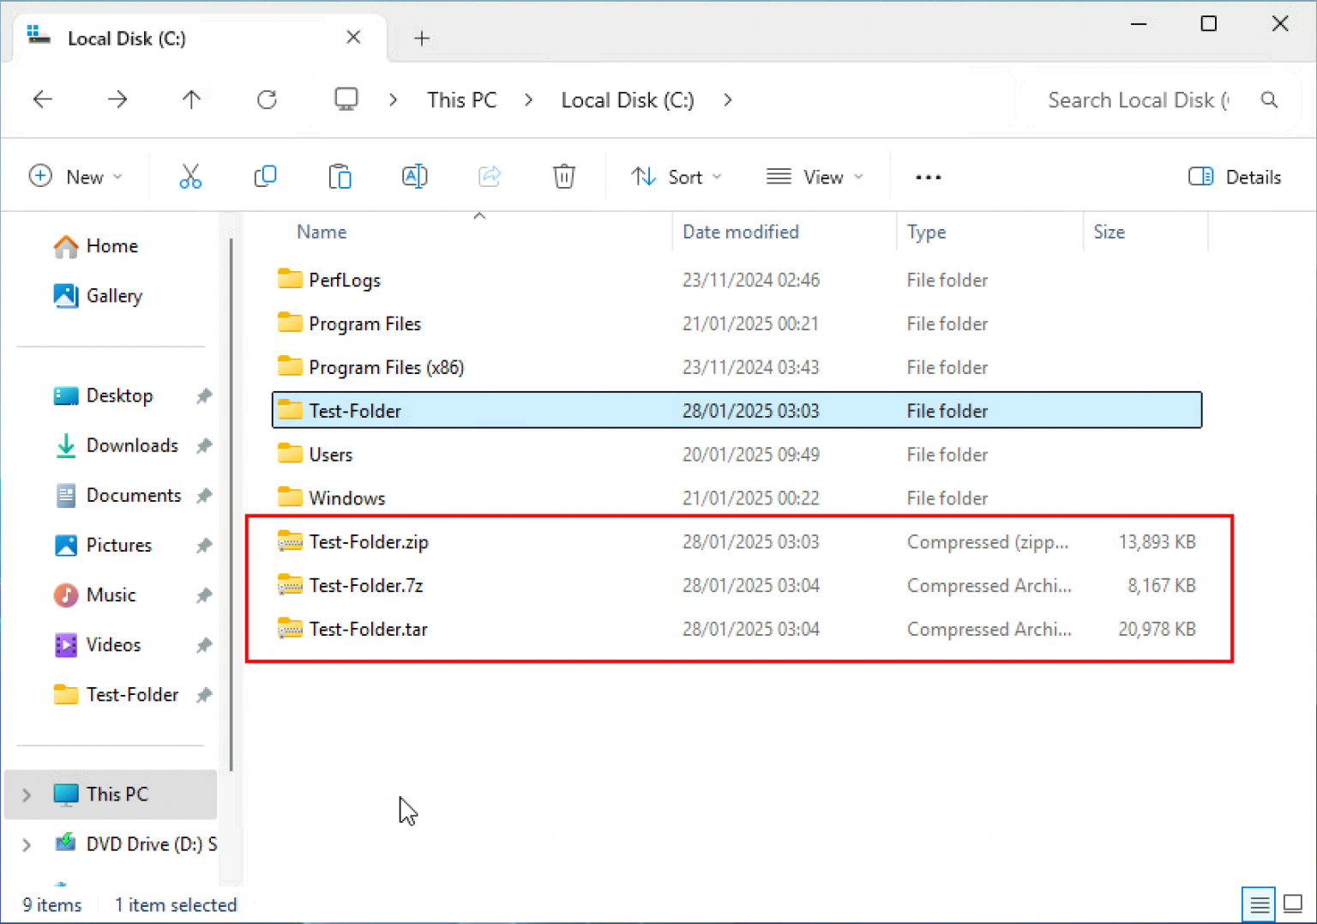Go back to the previous folder
The image size is (1317, 924).
(x=42, y=100)
